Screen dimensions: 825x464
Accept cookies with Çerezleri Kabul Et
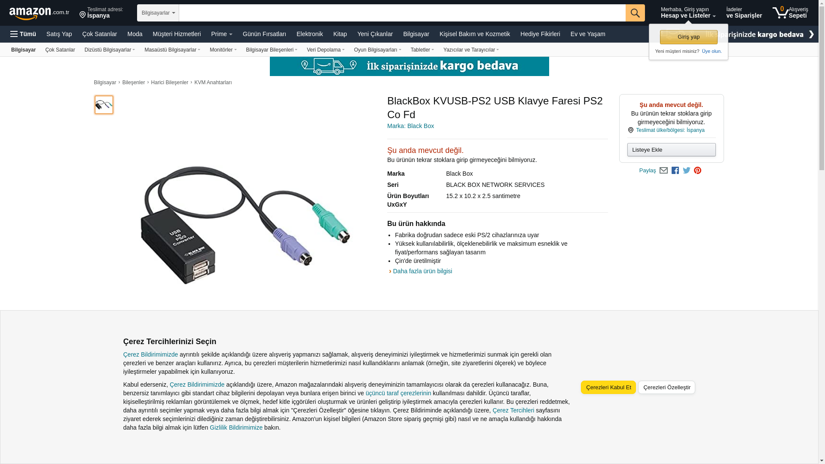(608, 388)
